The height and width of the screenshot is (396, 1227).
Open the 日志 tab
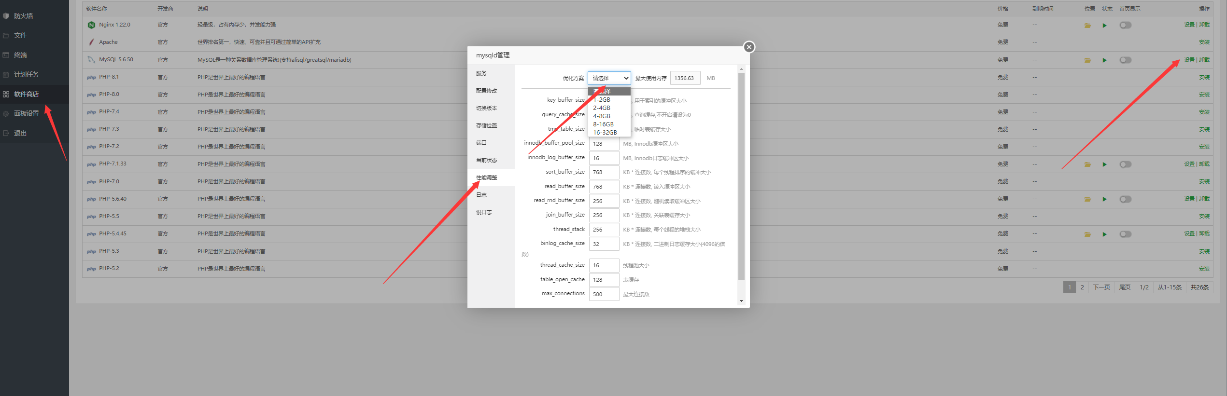pos(492,195)
